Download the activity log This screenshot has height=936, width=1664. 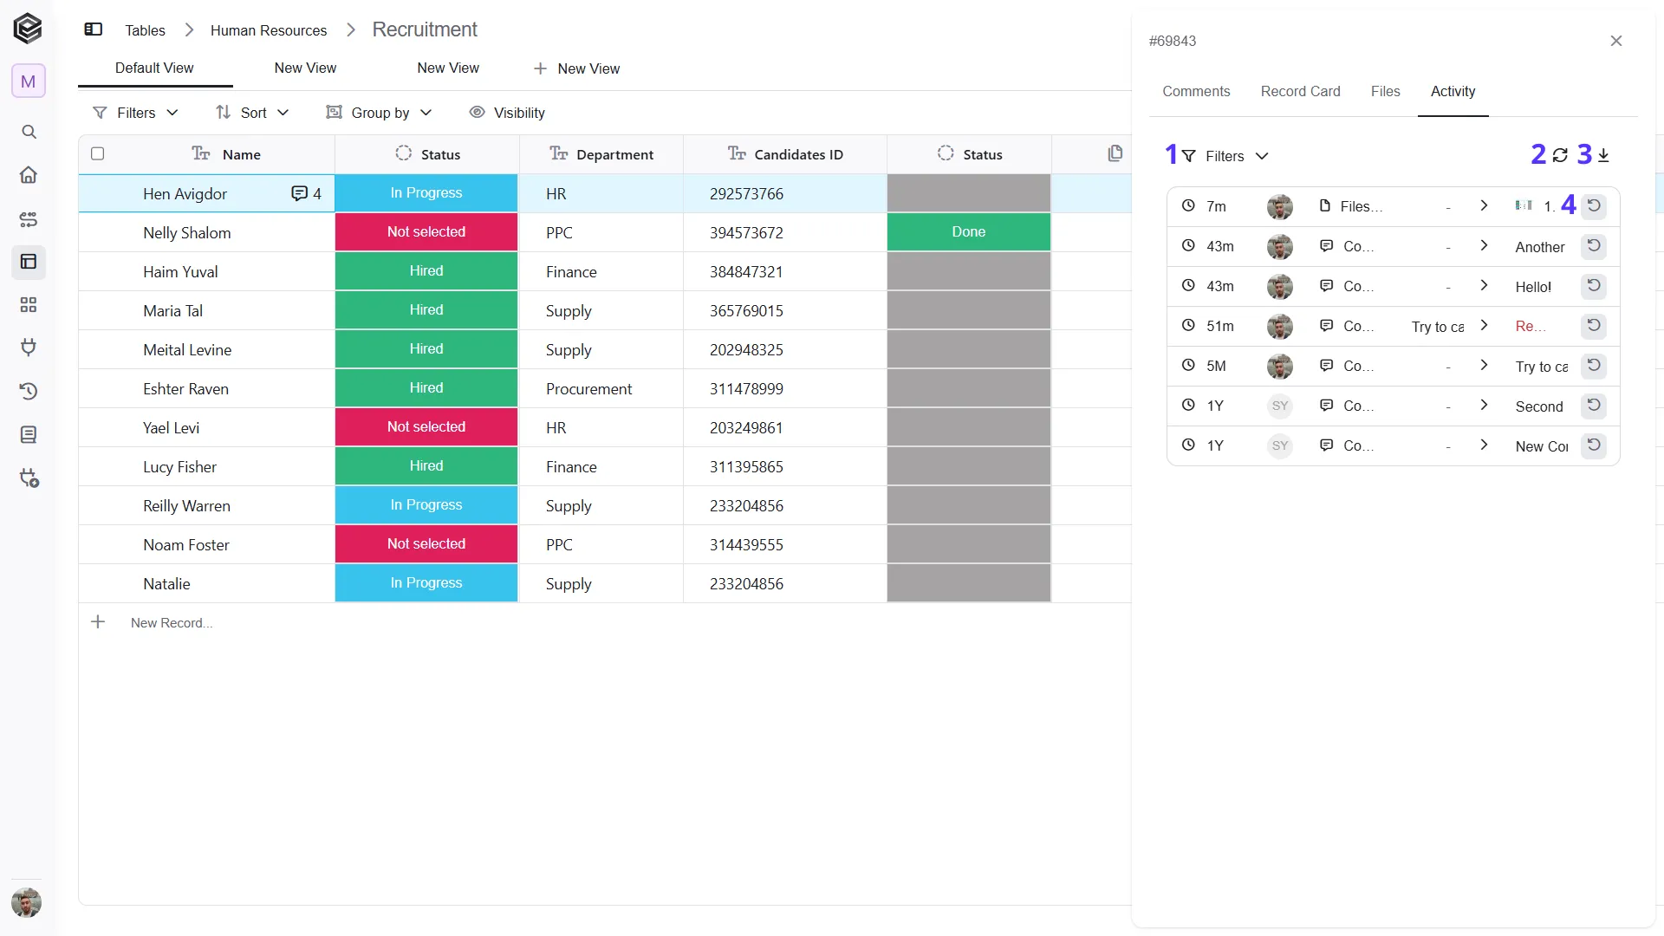click(1603, 155)
